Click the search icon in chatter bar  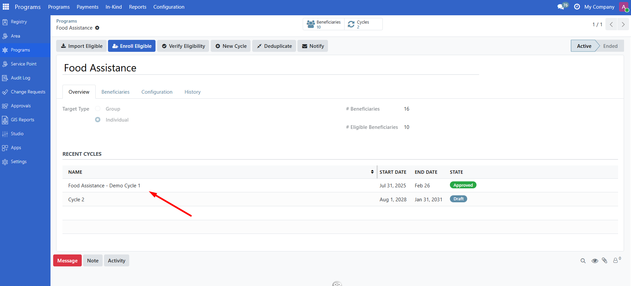[x=583, y=261]
